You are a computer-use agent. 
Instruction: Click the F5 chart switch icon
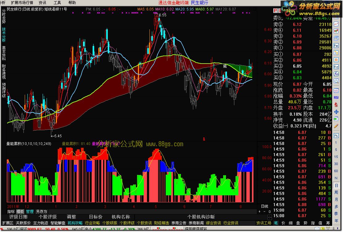click(336, 135)
